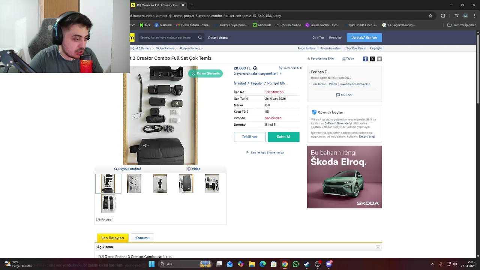Bookmark this page with the star icon

(x=430, y=16)
